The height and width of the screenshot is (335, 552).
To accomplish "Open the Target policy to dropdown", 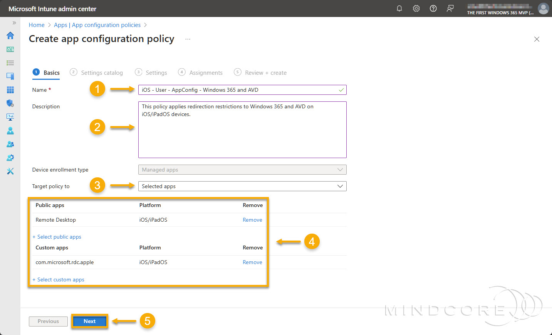I will click(242, 186).
